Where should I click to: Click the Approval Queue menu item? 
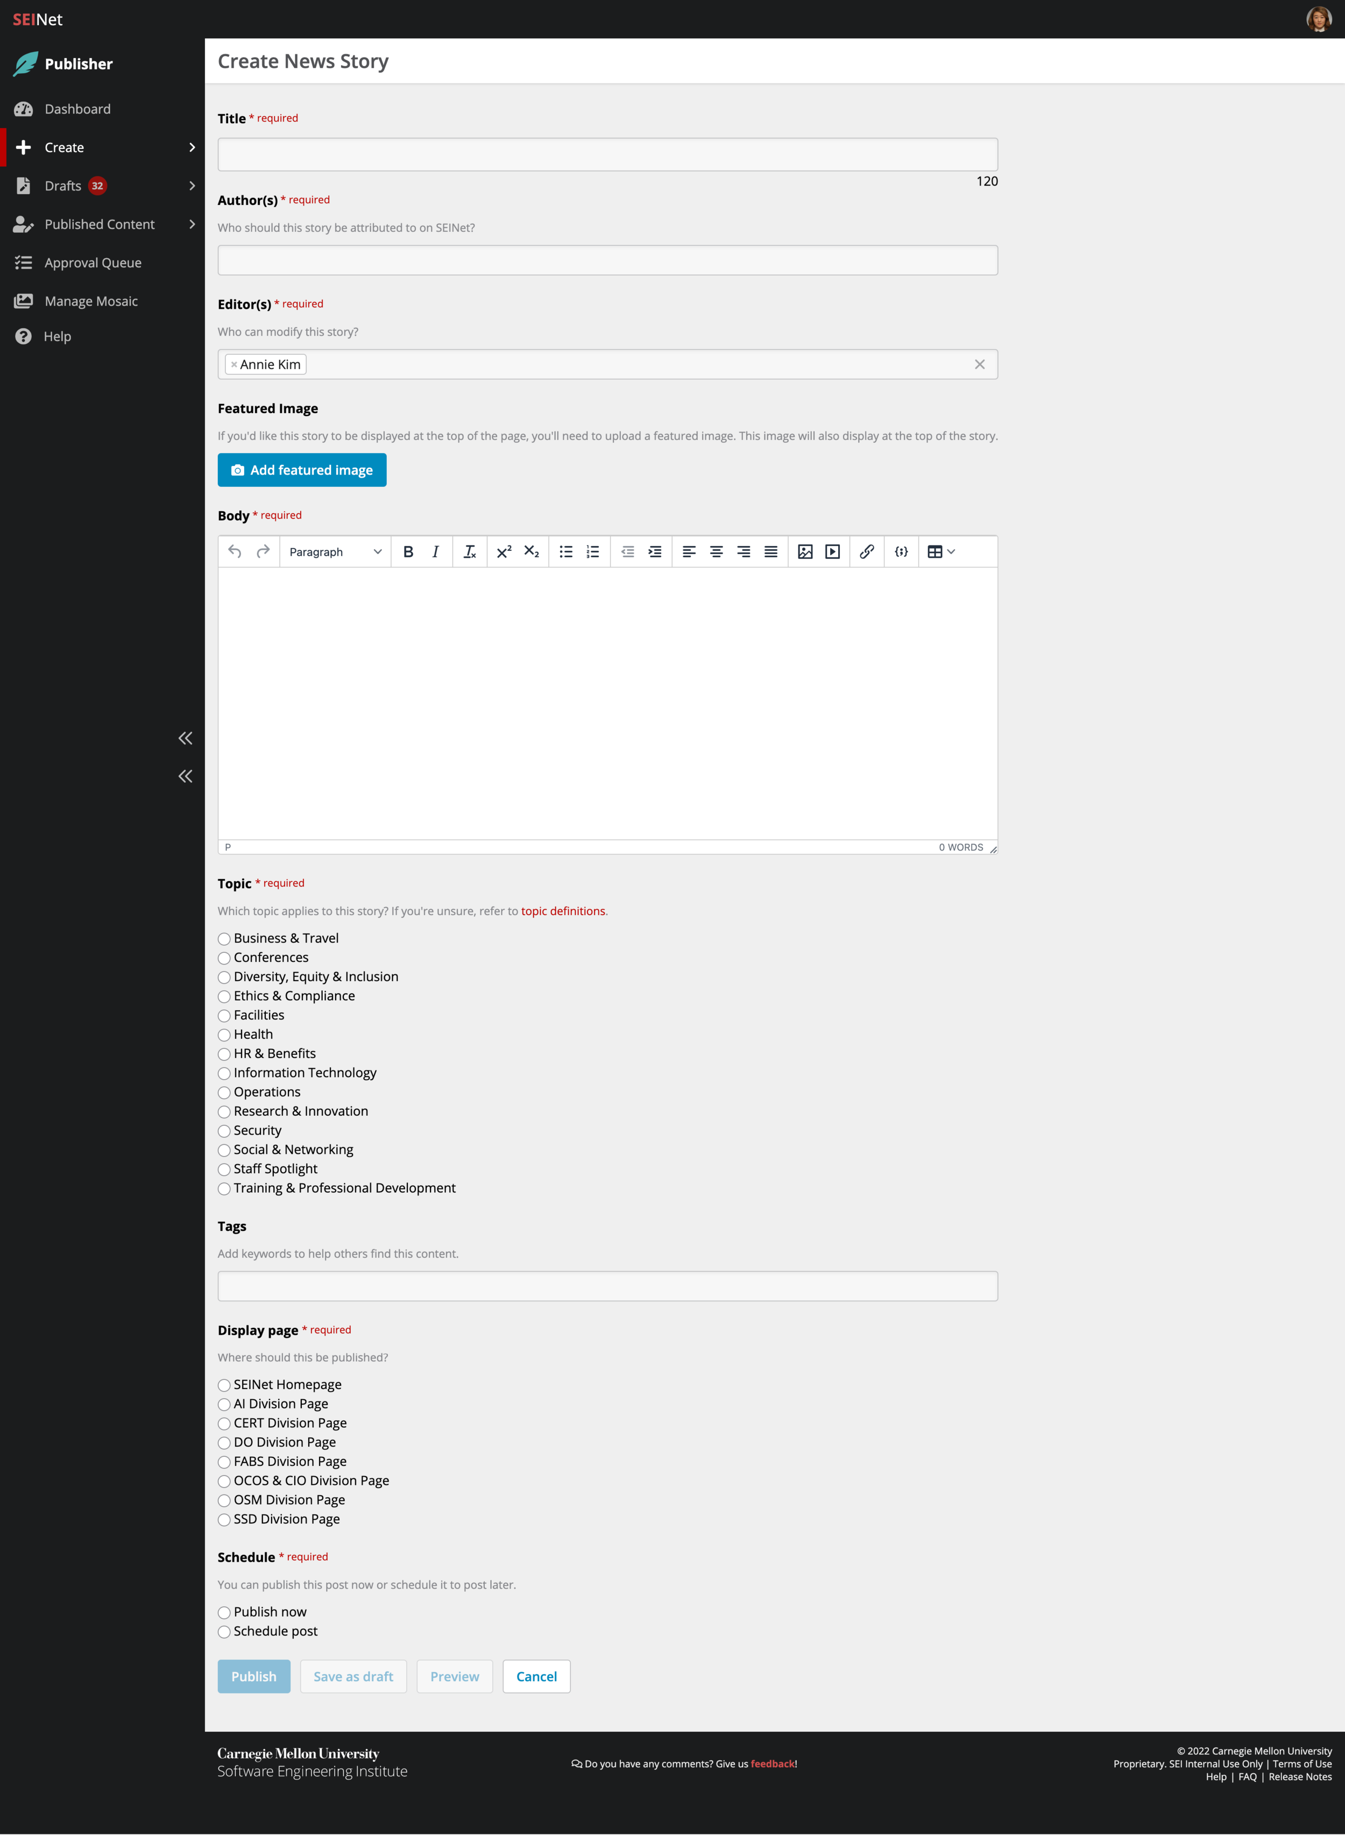[x=94, y=262]
